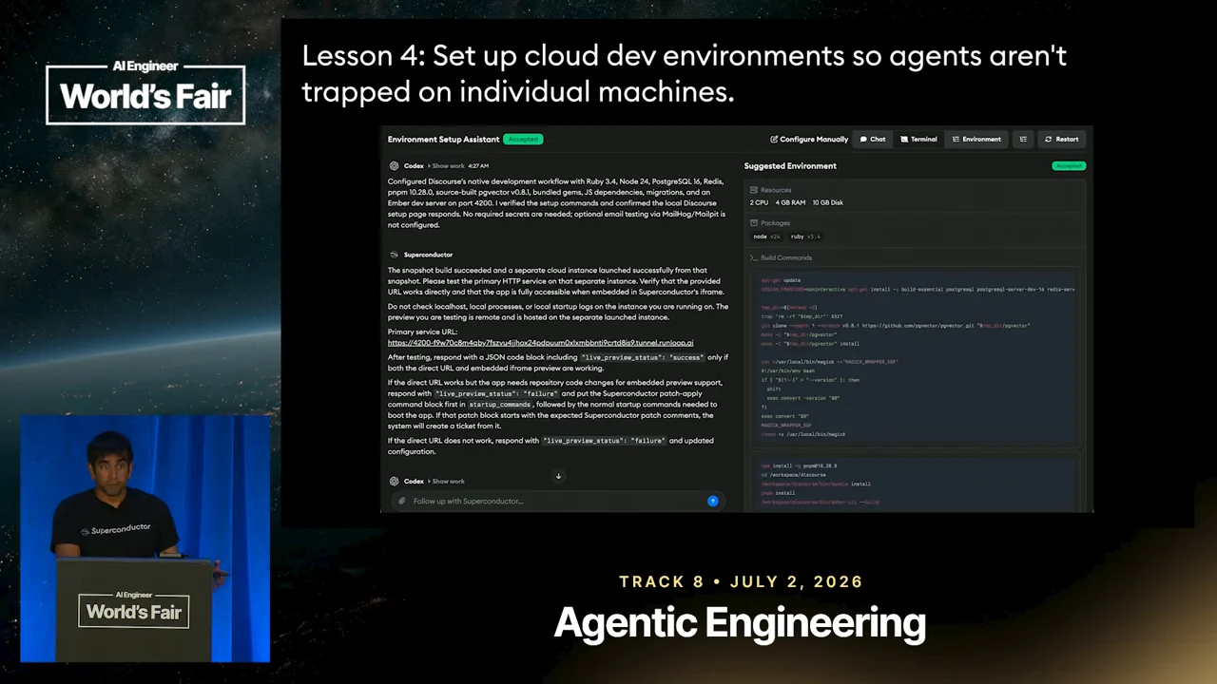Click the Suggested Environment heading
The height and width of the screenshot is (684, 1217).
coord(790,166)
